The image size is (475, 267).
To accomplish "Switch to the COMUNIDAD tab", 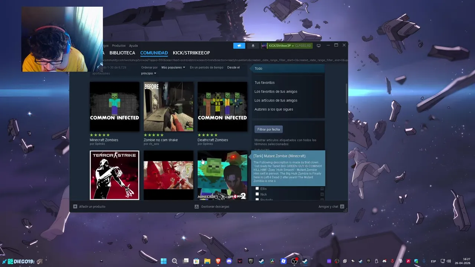I will click(x=154, y=53).
